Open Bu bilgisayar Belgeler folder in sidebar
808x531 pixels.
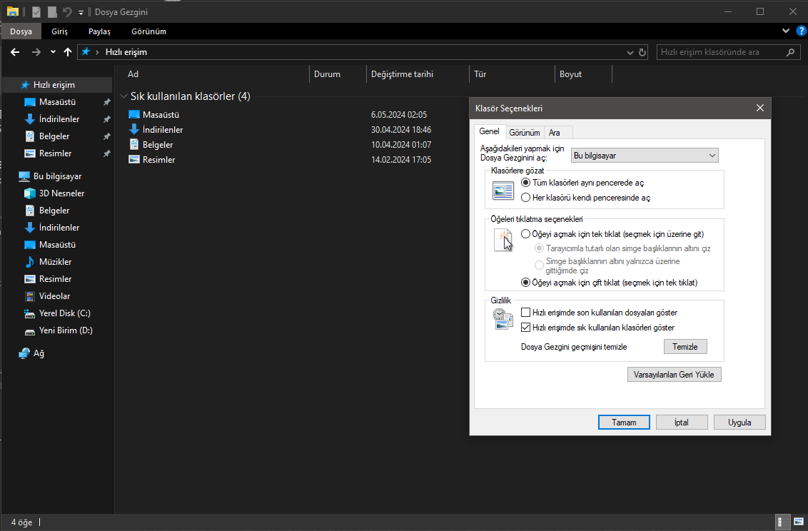[x=54, y=210]
